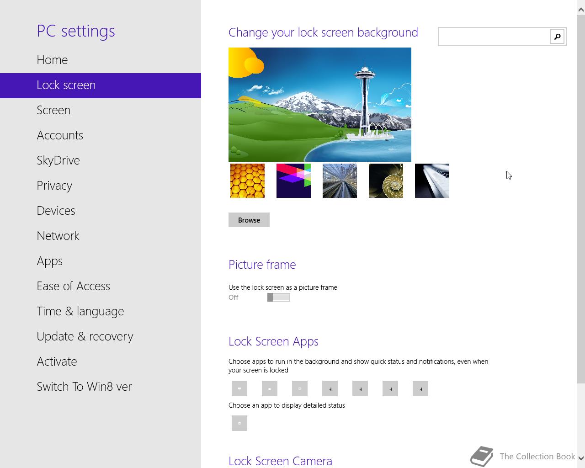The width and height of the screenshot is (585, 468).
Task: Select the piano keys background thumbnail
Action: tap(432, 181)
